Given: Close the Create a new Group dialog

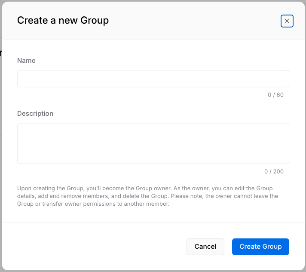Looking at the screenshot, I should [x=287, y=21].
